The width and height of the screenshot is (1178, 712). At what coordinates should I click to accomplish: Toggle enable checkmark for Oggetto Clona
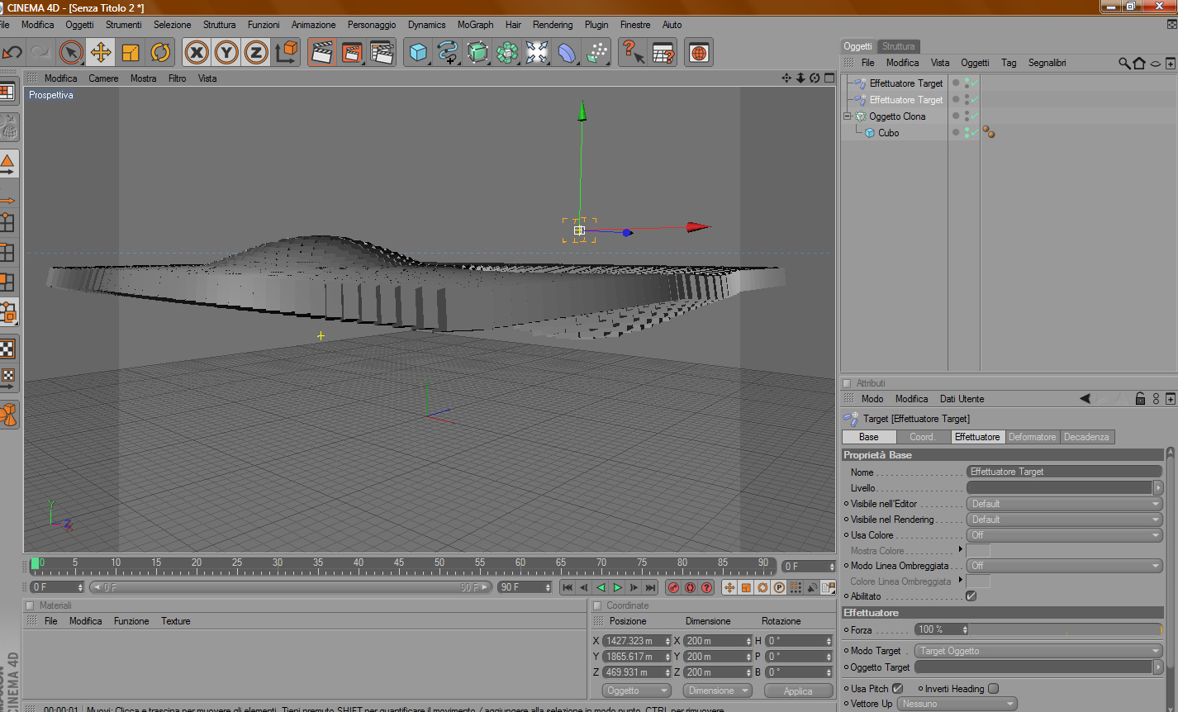(974, 116)
